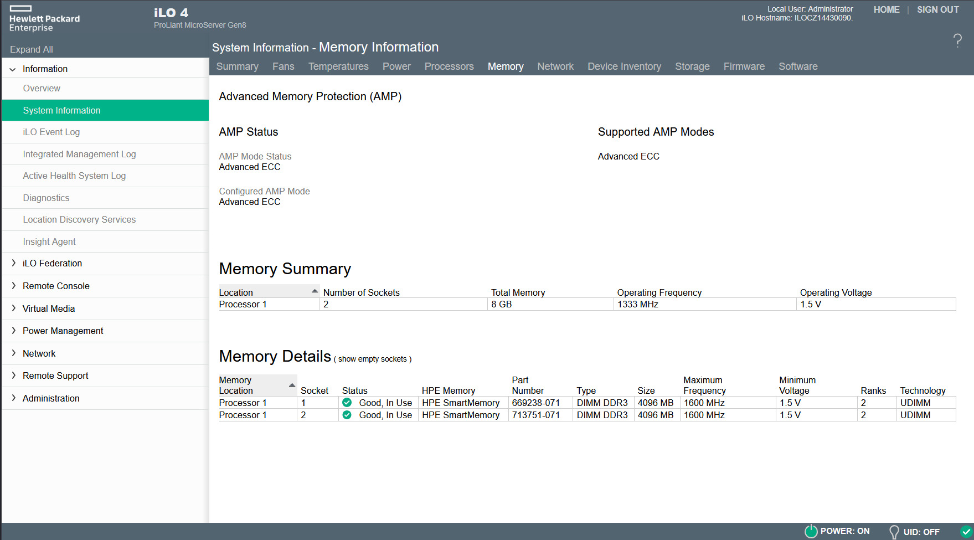The height and width of the screenshot is (540, 974).
Task: Show empty sockets in Memory Details
Action: pyautogui.click(x=373, y=359)
